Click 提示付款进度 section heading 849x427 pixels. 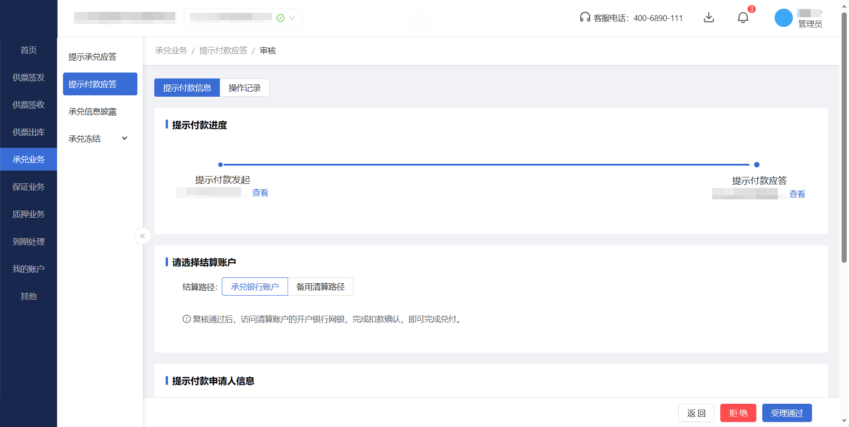199,125
